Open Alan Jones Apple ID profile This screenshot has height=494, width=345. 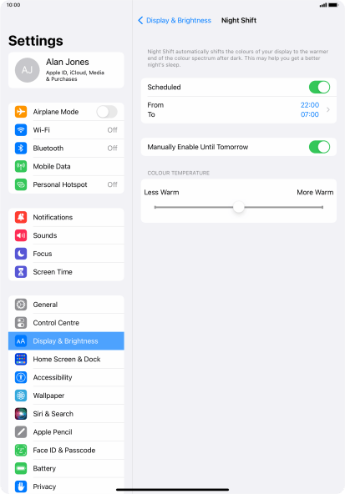click(66, 70)
